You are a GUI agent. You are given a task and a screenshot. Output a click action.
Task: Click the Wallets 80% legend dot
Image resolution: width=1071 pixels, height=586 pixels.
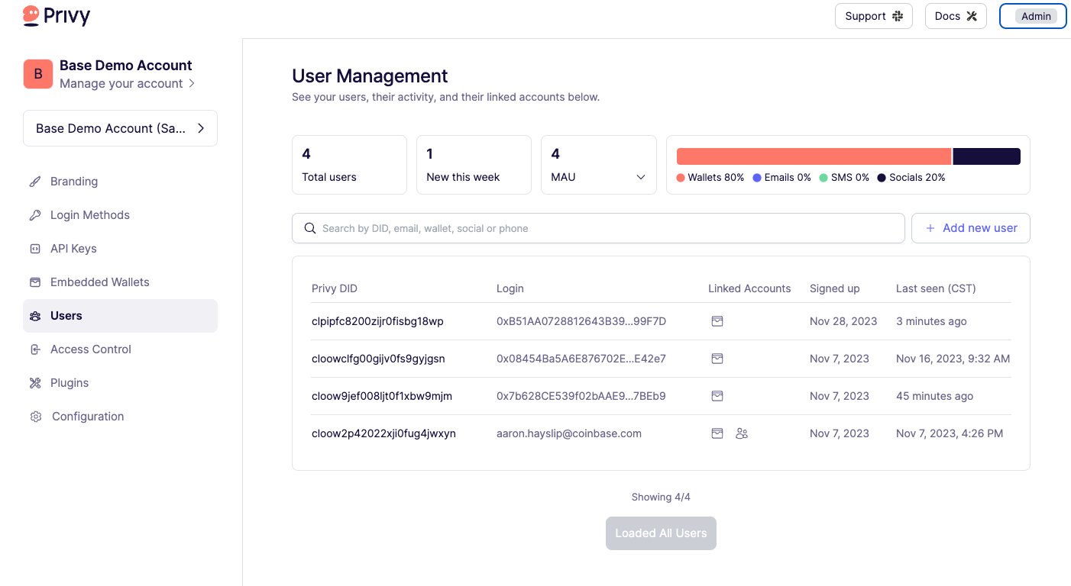coord(681,178)
